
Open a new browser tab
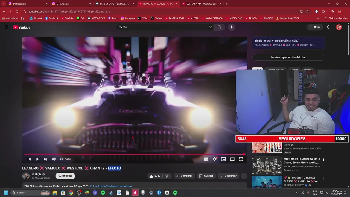227,4
